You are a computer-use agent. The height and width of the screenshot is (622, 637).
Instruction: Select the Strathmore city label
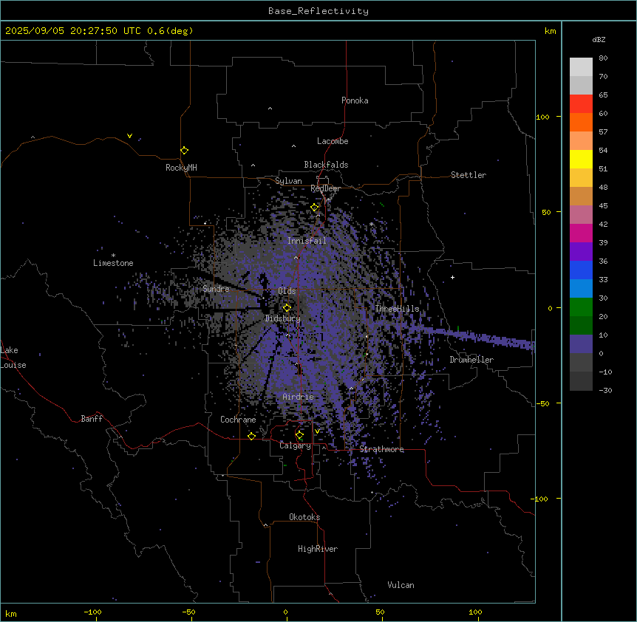tap(381, 449)
